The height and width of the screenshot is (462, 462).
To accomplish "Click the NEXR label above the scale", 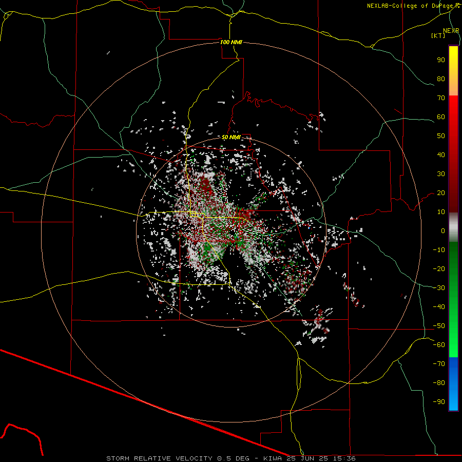I will click(451, 31).
